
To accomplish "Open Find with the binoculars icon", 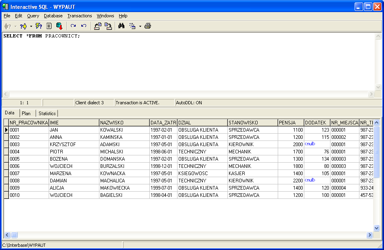I will (121, 26).
